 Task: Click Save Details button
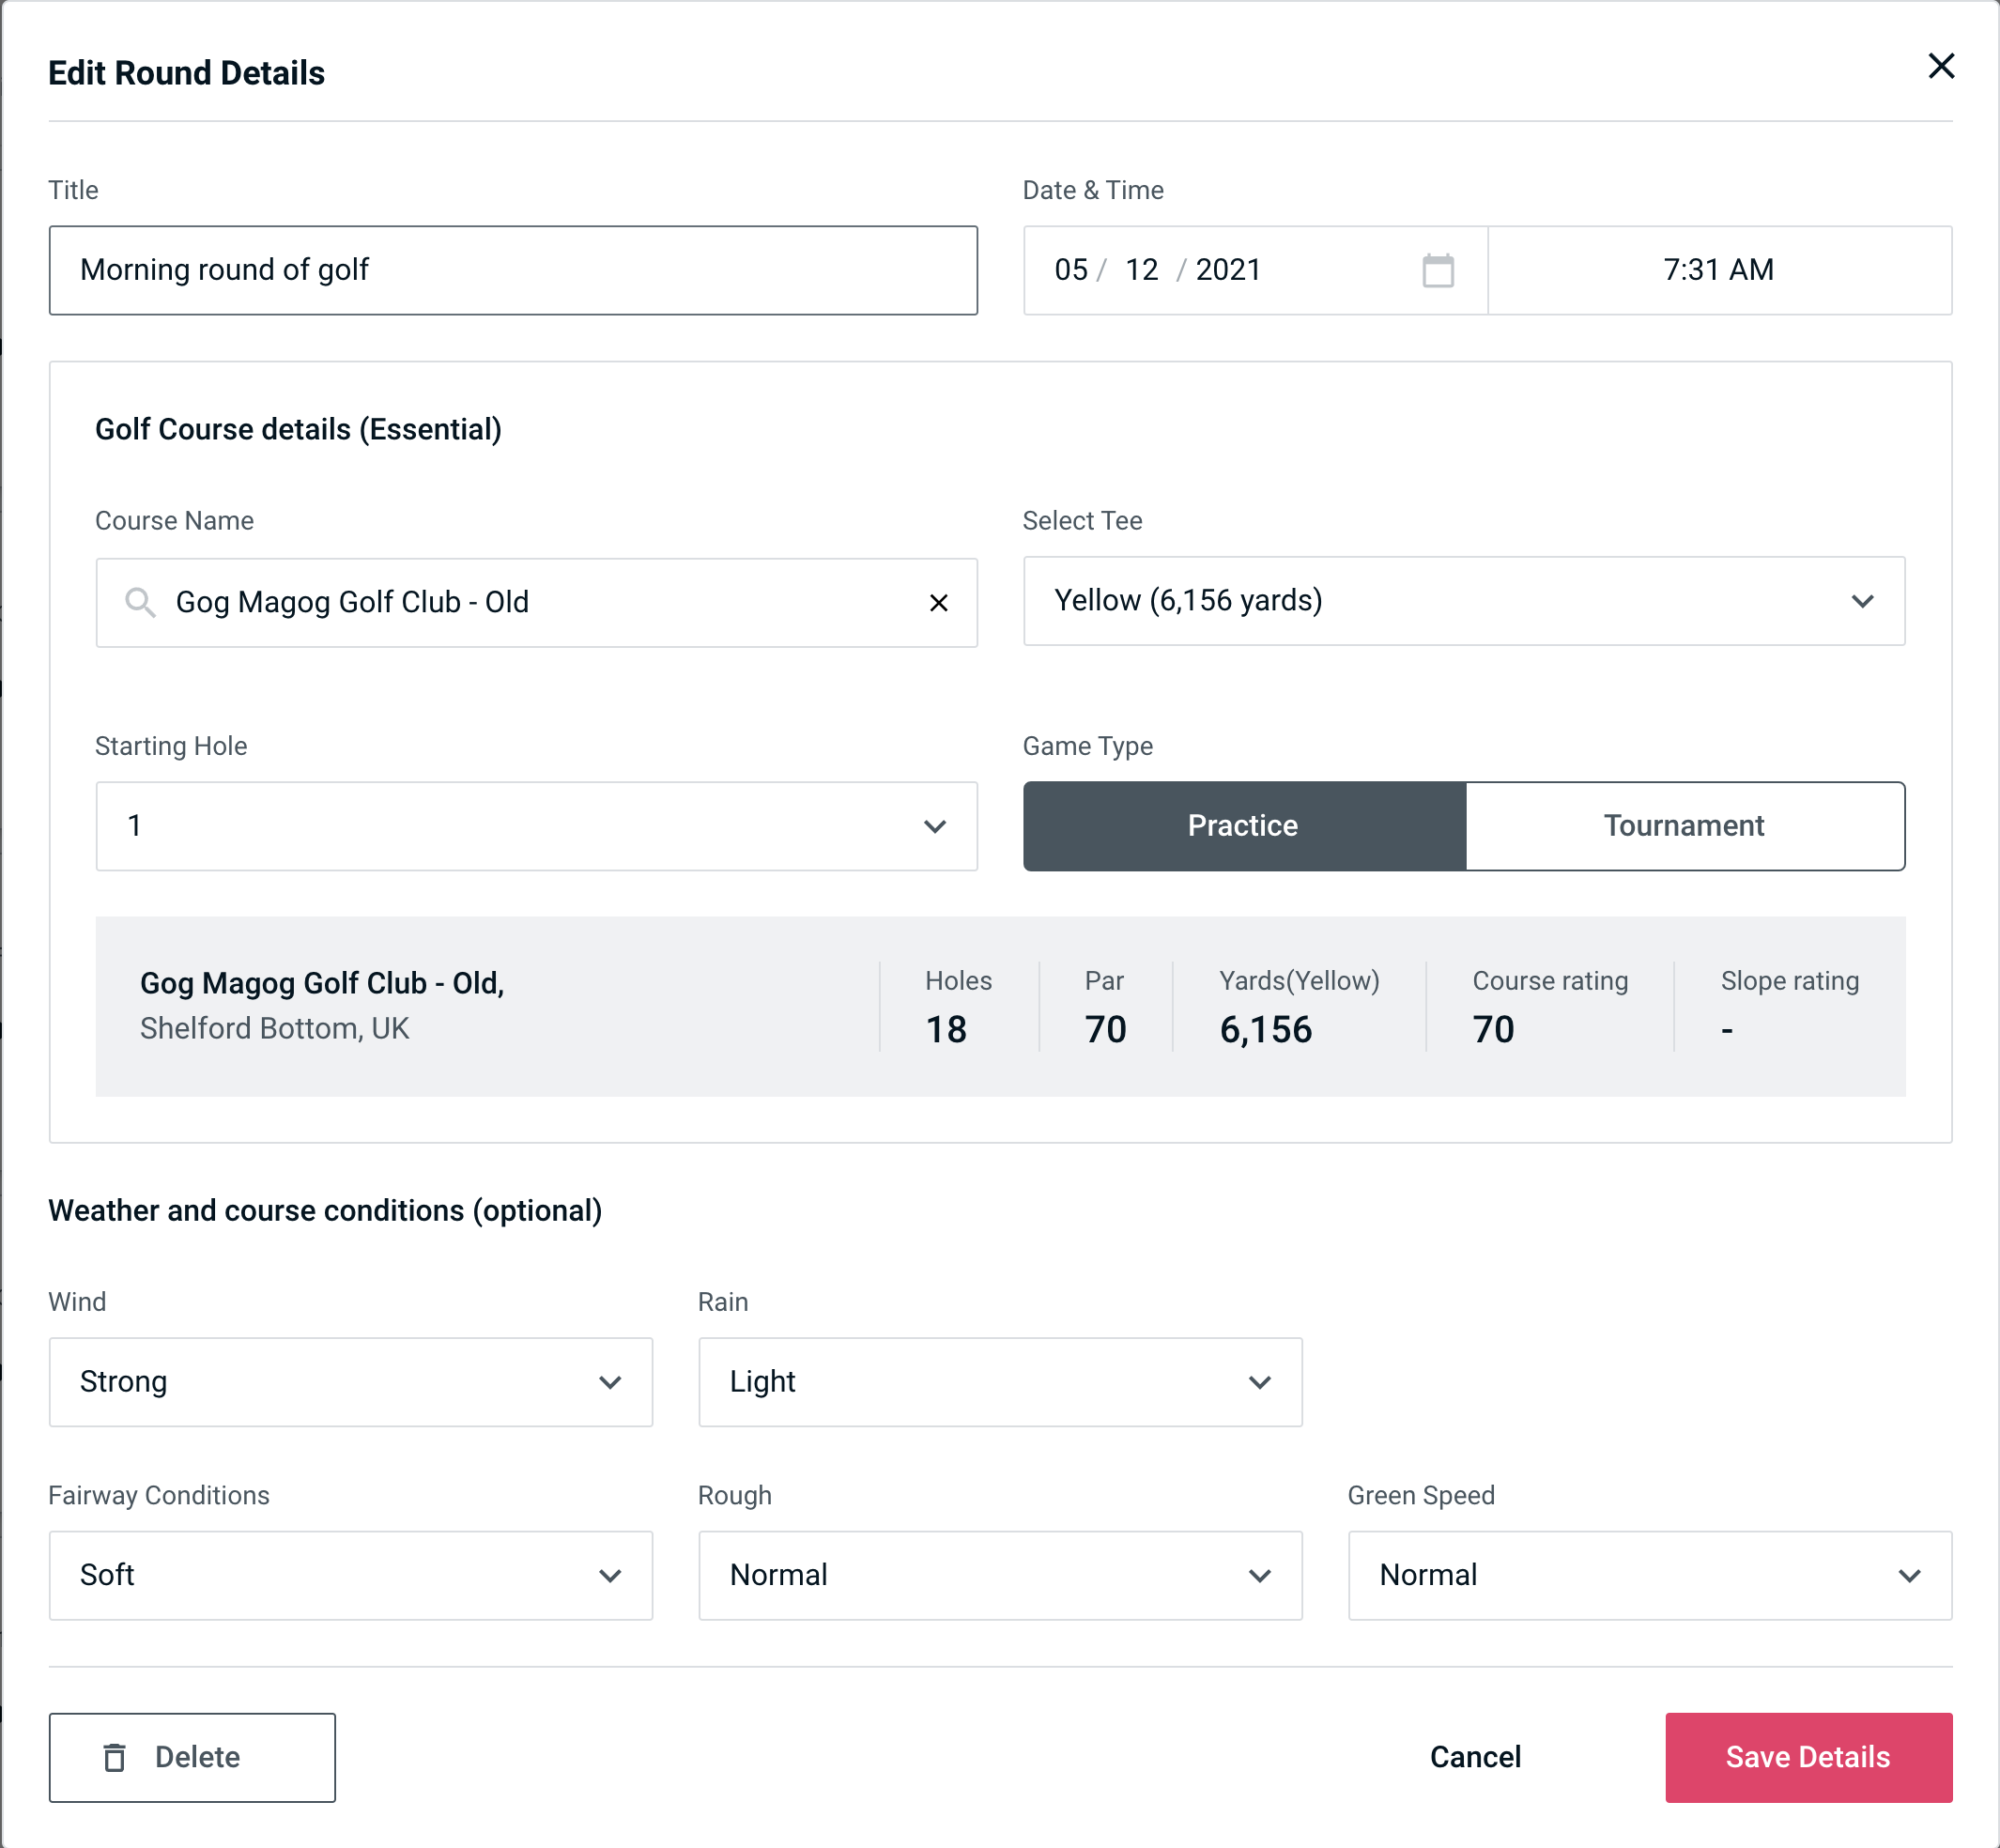(x=1807, y=1758)
